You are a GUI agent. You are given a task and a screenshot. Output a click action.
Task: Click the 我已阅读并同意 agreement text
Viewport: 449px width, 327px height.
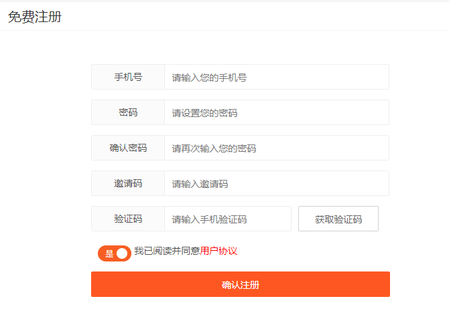(x=167, y=251)
